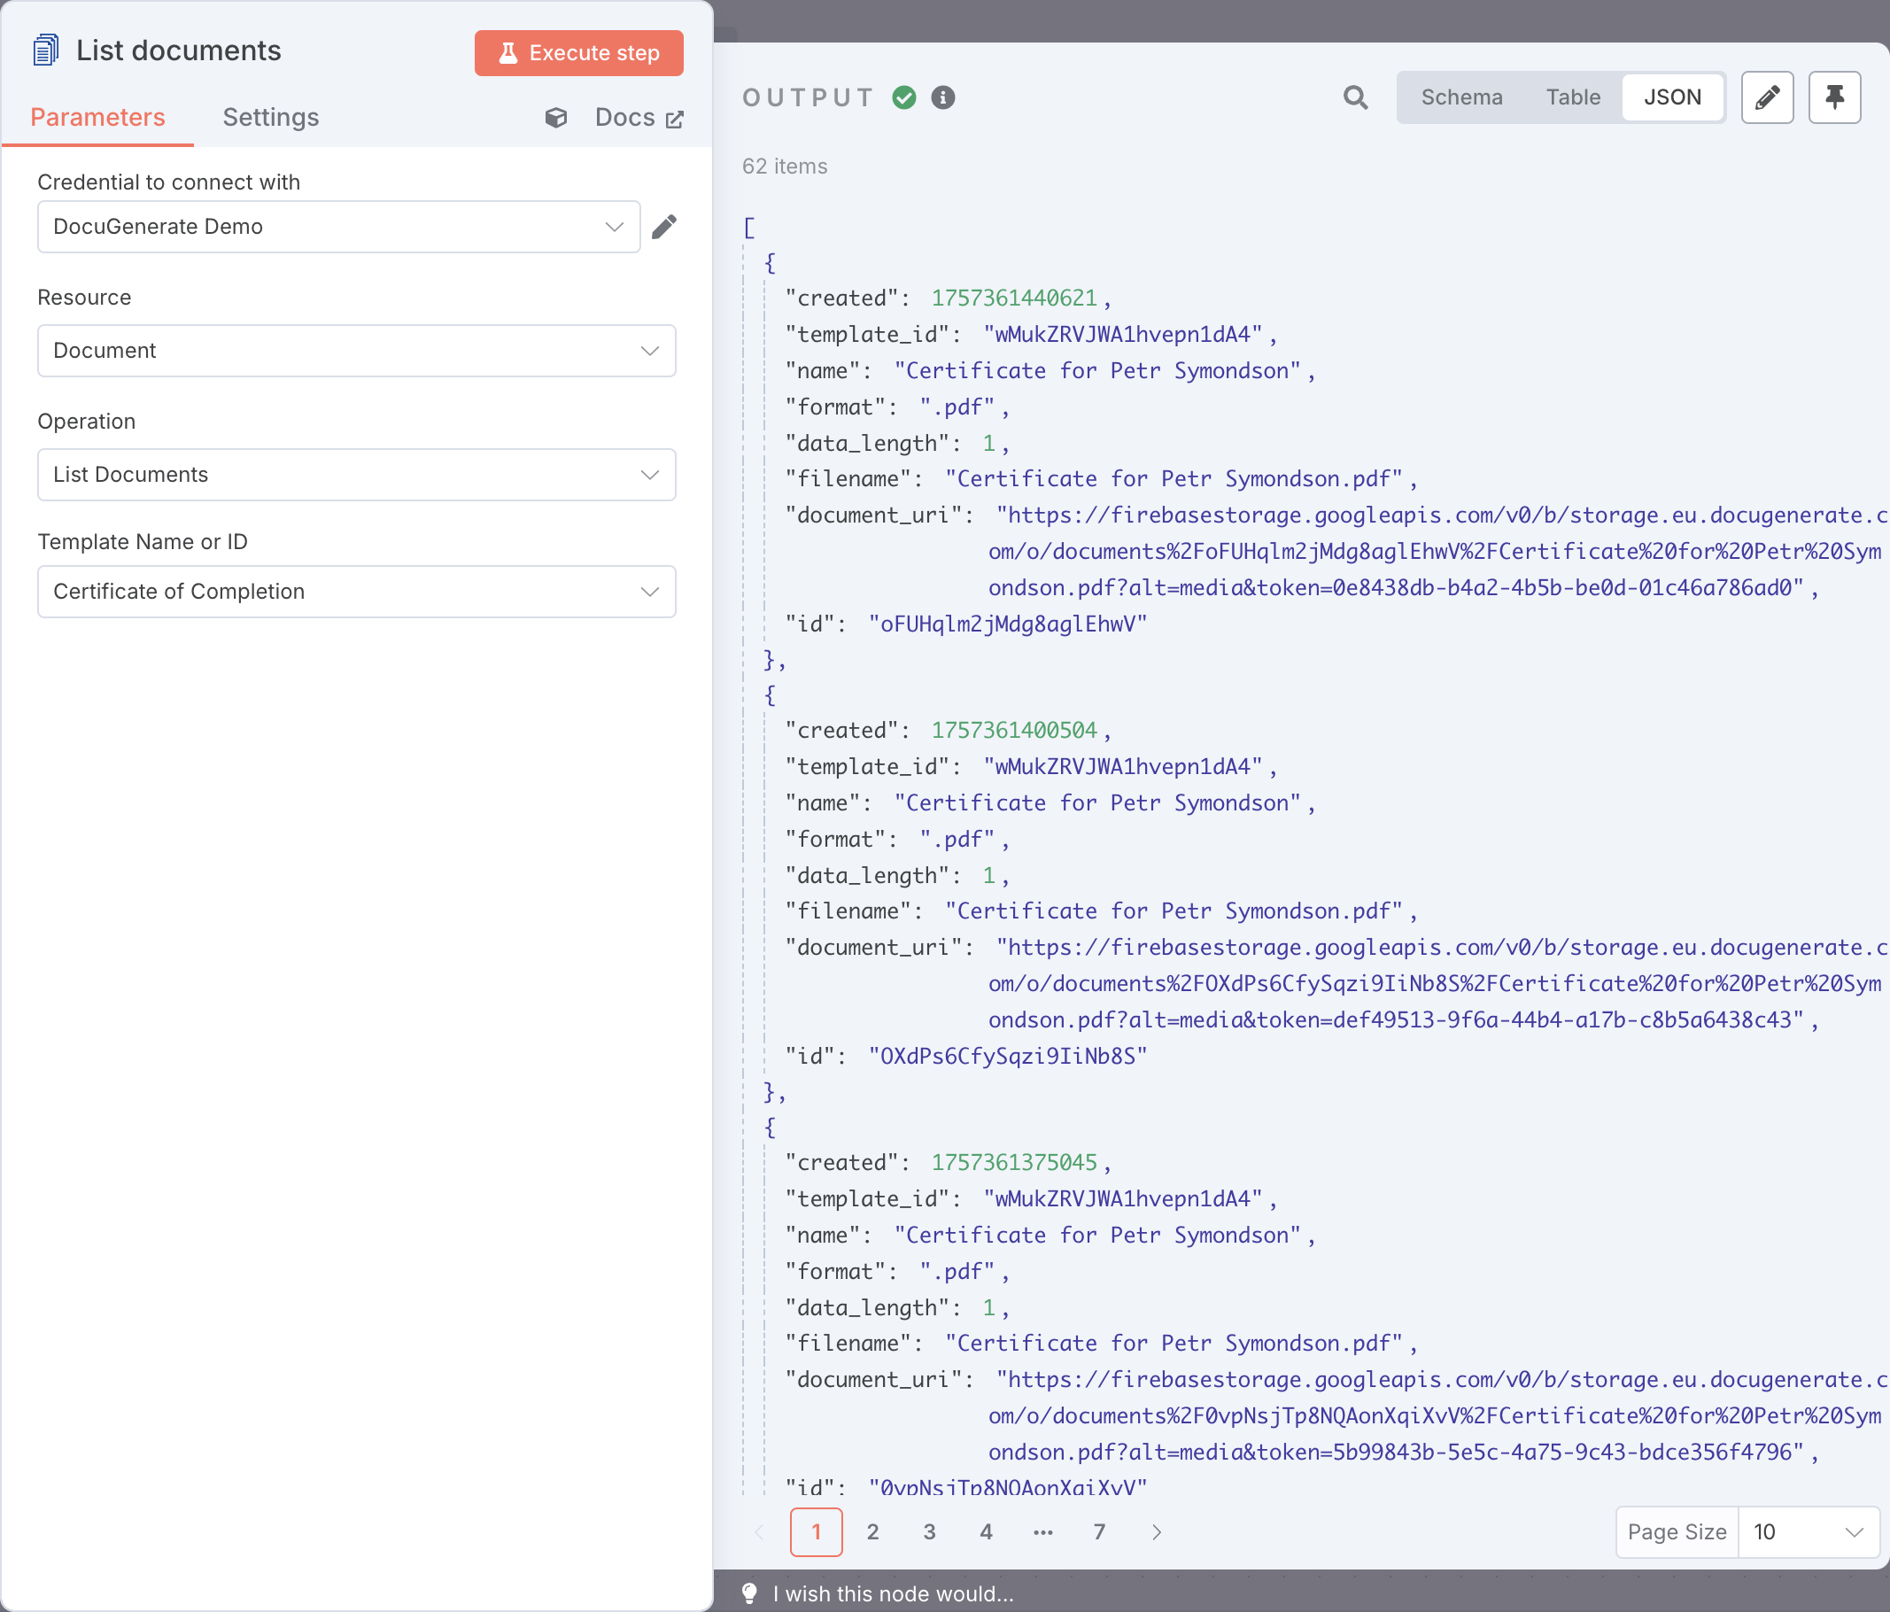Go to output page 4
The image size is (1890, 1612).
[986, 1531]
